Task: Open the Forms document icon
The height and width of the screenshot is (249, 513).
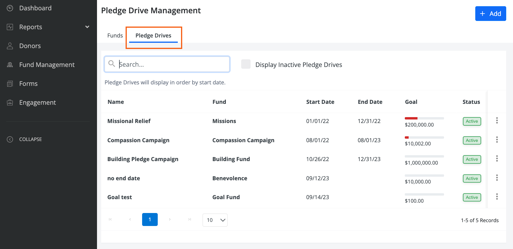Action: 10,83
